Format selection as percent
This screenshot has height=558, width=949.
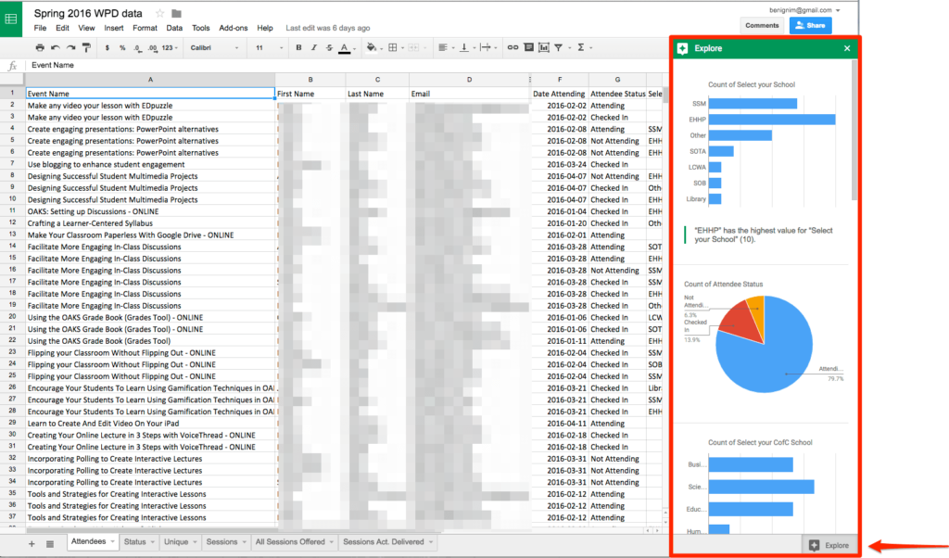point(120,47)
